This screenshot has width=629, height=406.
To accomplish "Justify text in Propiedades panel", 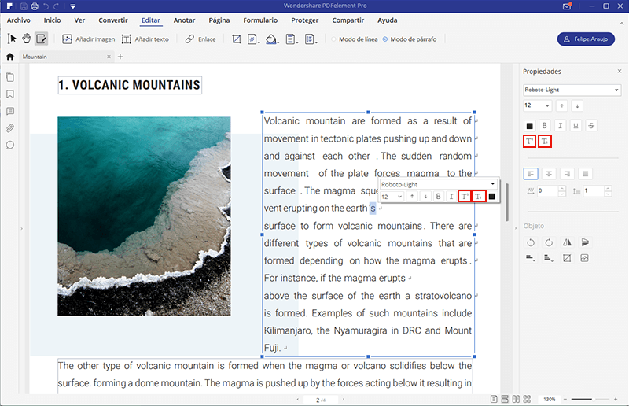I will [585, 174].
